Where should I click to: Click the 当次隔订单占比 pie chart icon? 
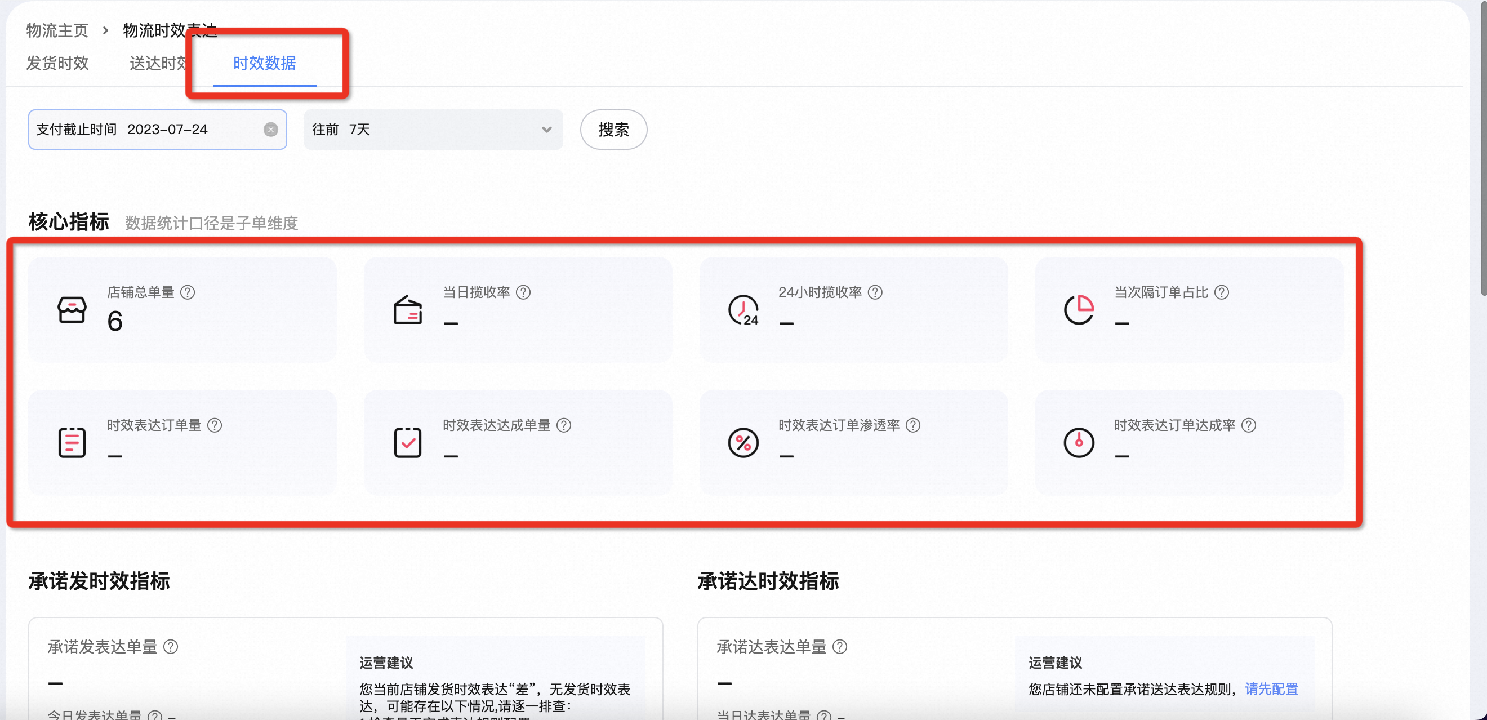point(1079,310)
